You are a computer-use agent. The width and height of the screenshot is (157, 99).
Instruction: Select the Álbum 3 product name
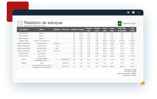coord(42,38)
